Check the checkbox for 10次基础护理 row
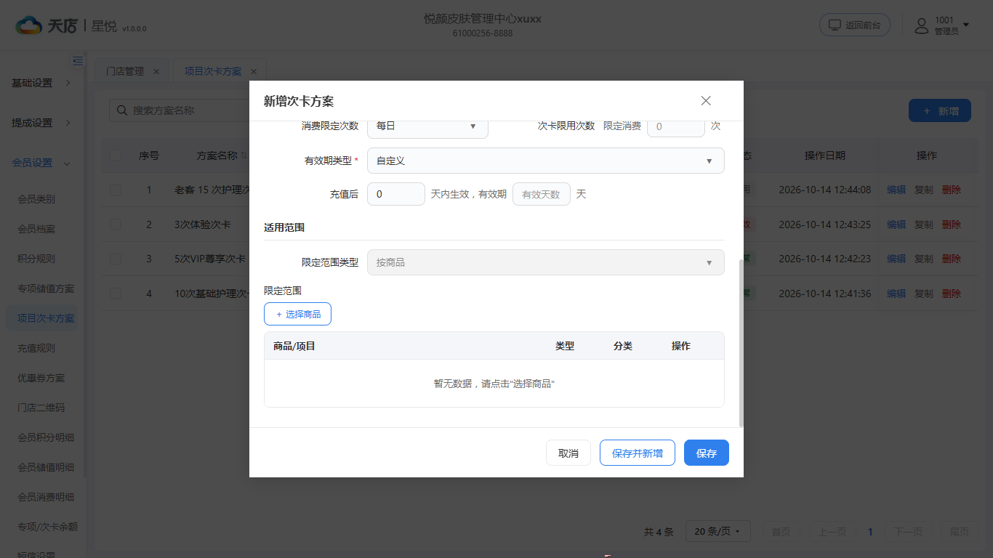 coord(116,294)
